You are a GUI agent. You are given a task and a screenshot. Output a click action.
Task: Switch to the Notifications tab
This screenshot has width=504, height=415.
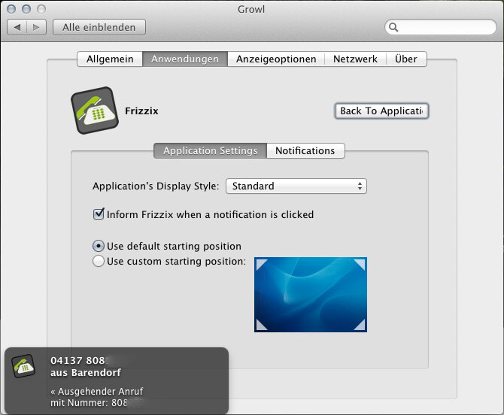(305, 150)
